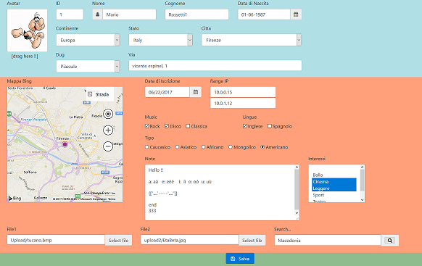Click the Bing logo on the map
This screenshot has width=422, height=266.
(15, 198)
